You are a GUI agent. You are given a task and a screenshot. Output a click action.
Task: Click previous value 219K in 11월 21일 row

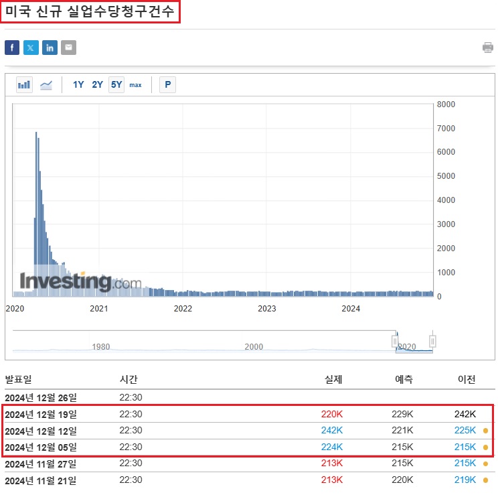pyautogui.click(x=465, y=480)
